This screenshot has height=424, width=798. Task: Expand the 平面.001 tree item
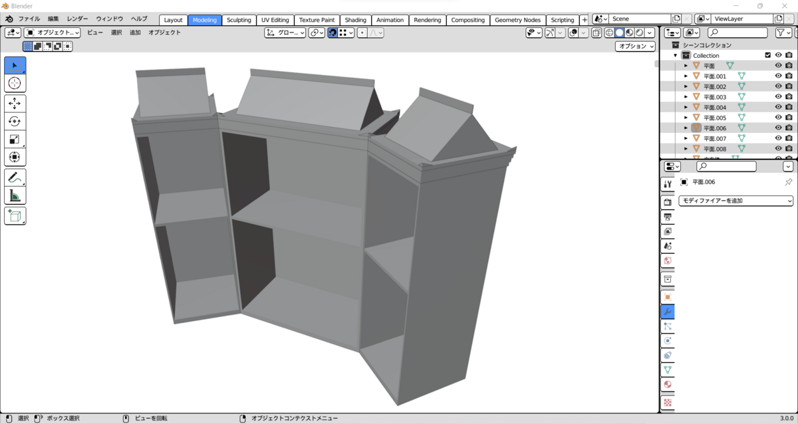coord(686,76)
